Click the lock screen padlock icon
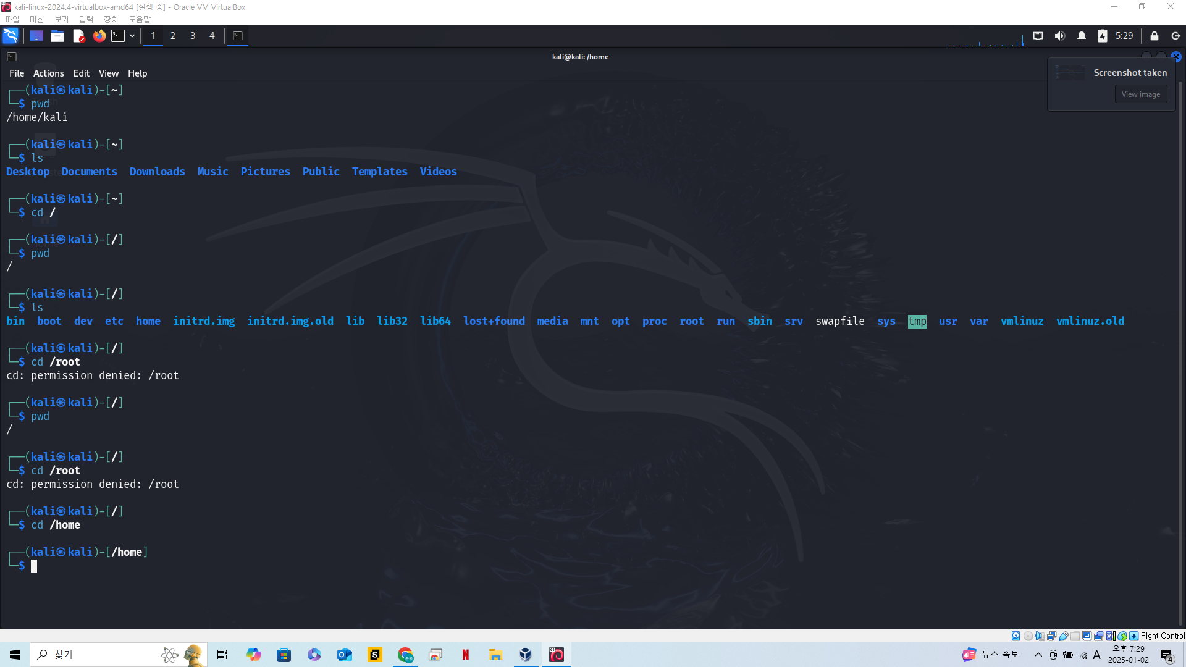Image resolution: width=1186 pixels, height=667 pixels. pyautogui.click(x=1154, y=36)
